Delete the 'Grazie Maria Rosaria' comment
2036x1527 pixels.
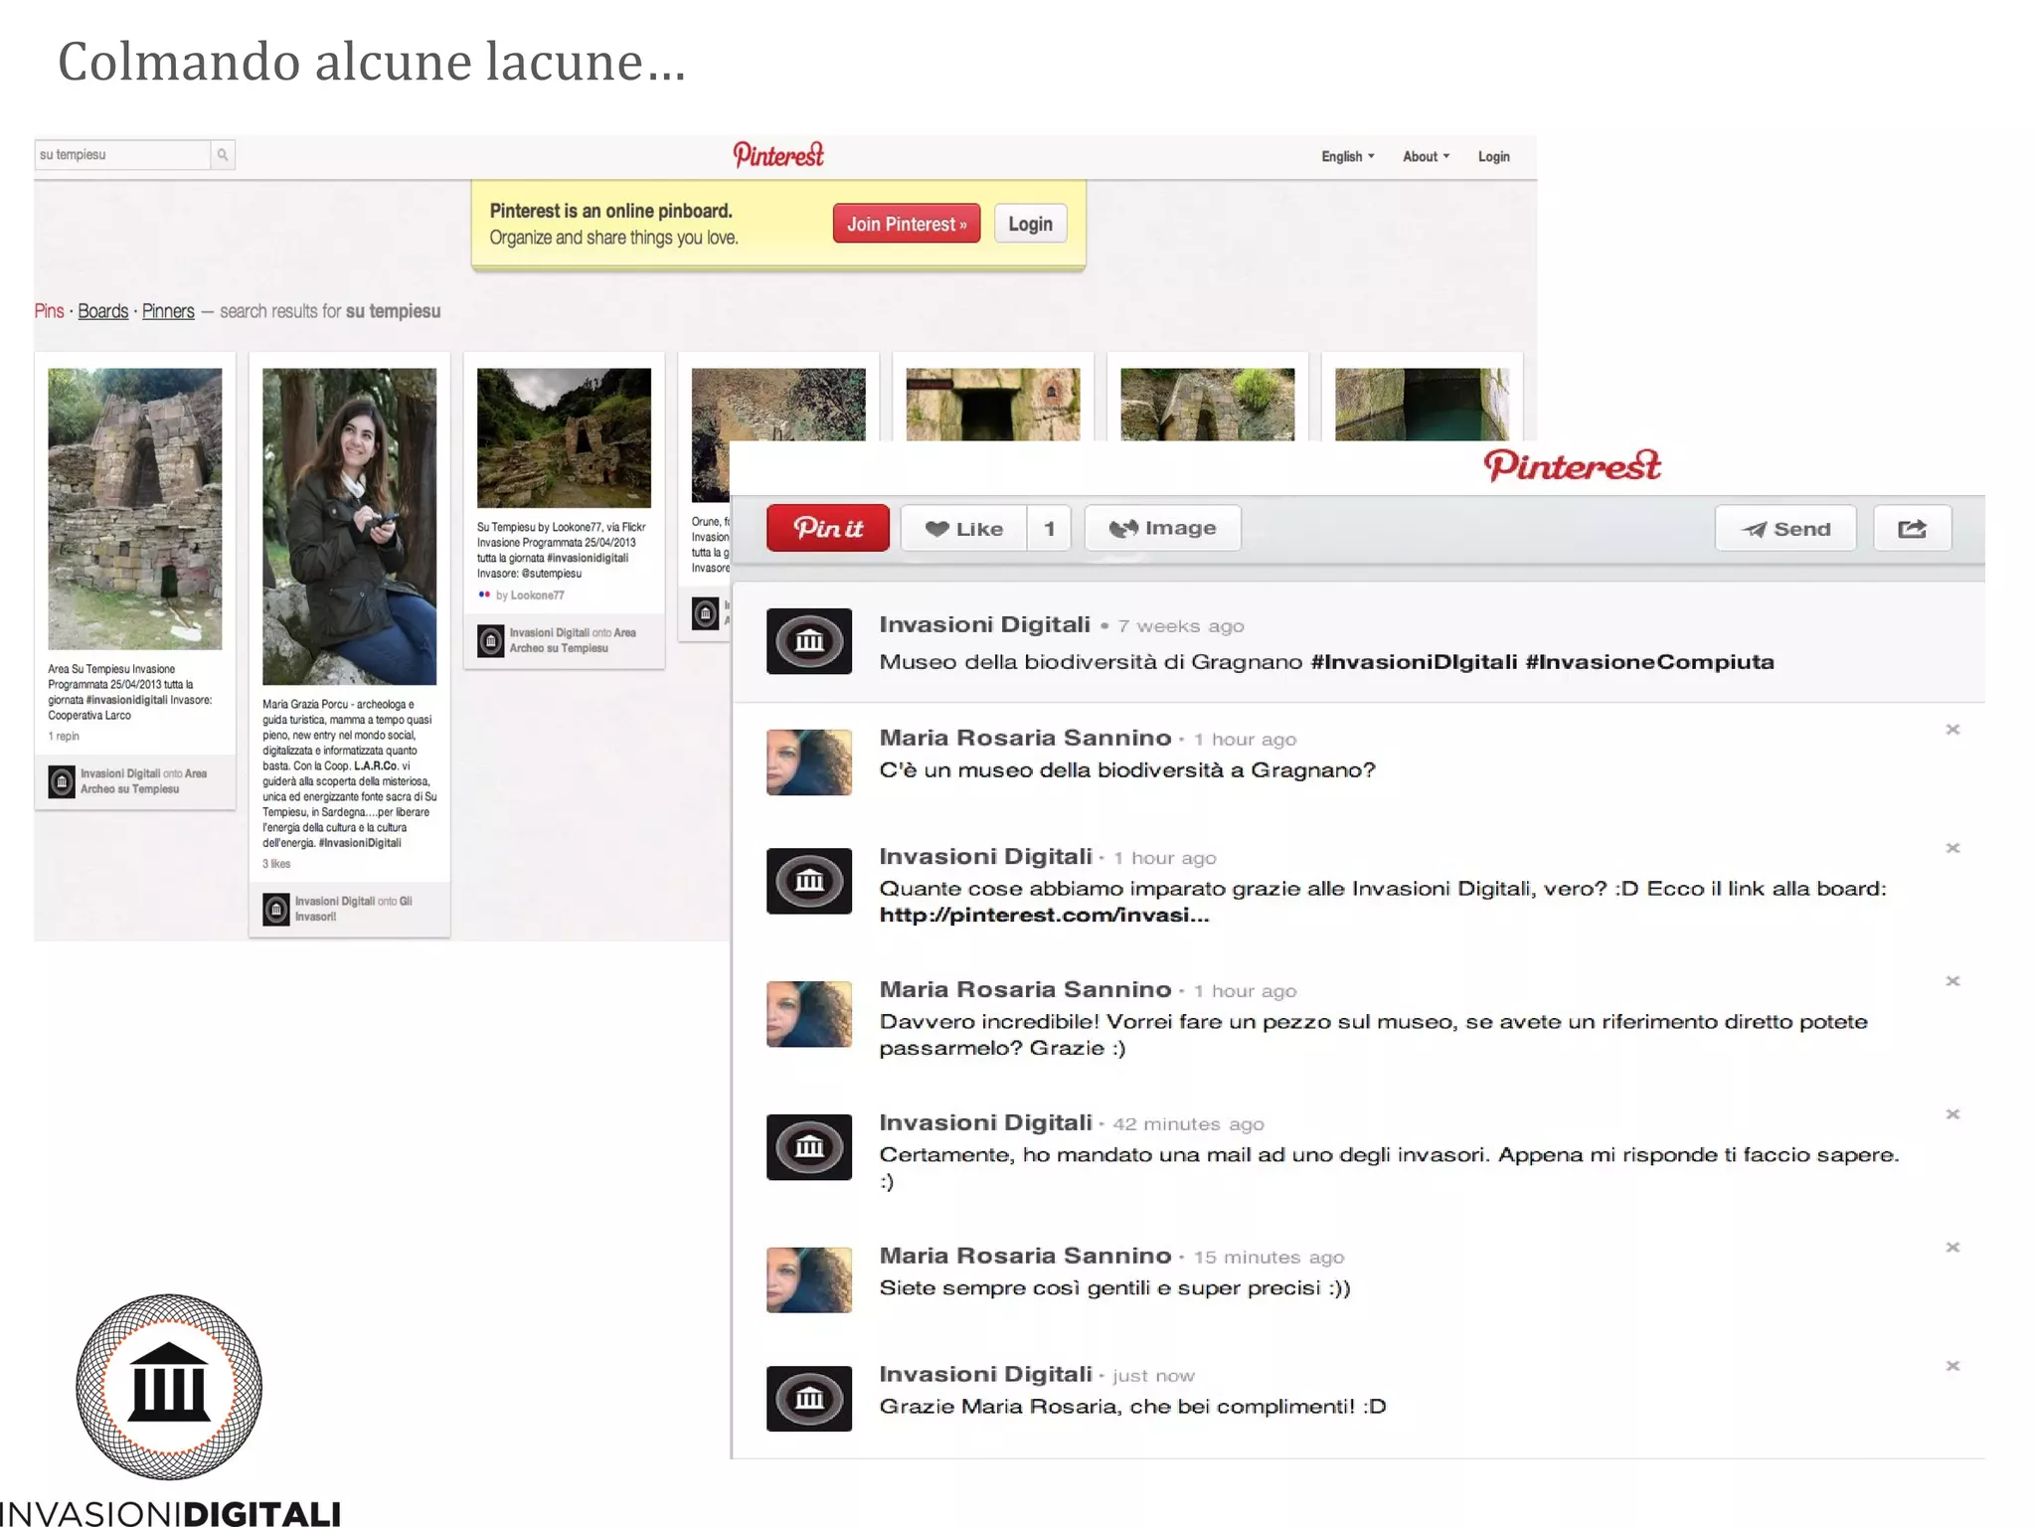(1952, 1366)
